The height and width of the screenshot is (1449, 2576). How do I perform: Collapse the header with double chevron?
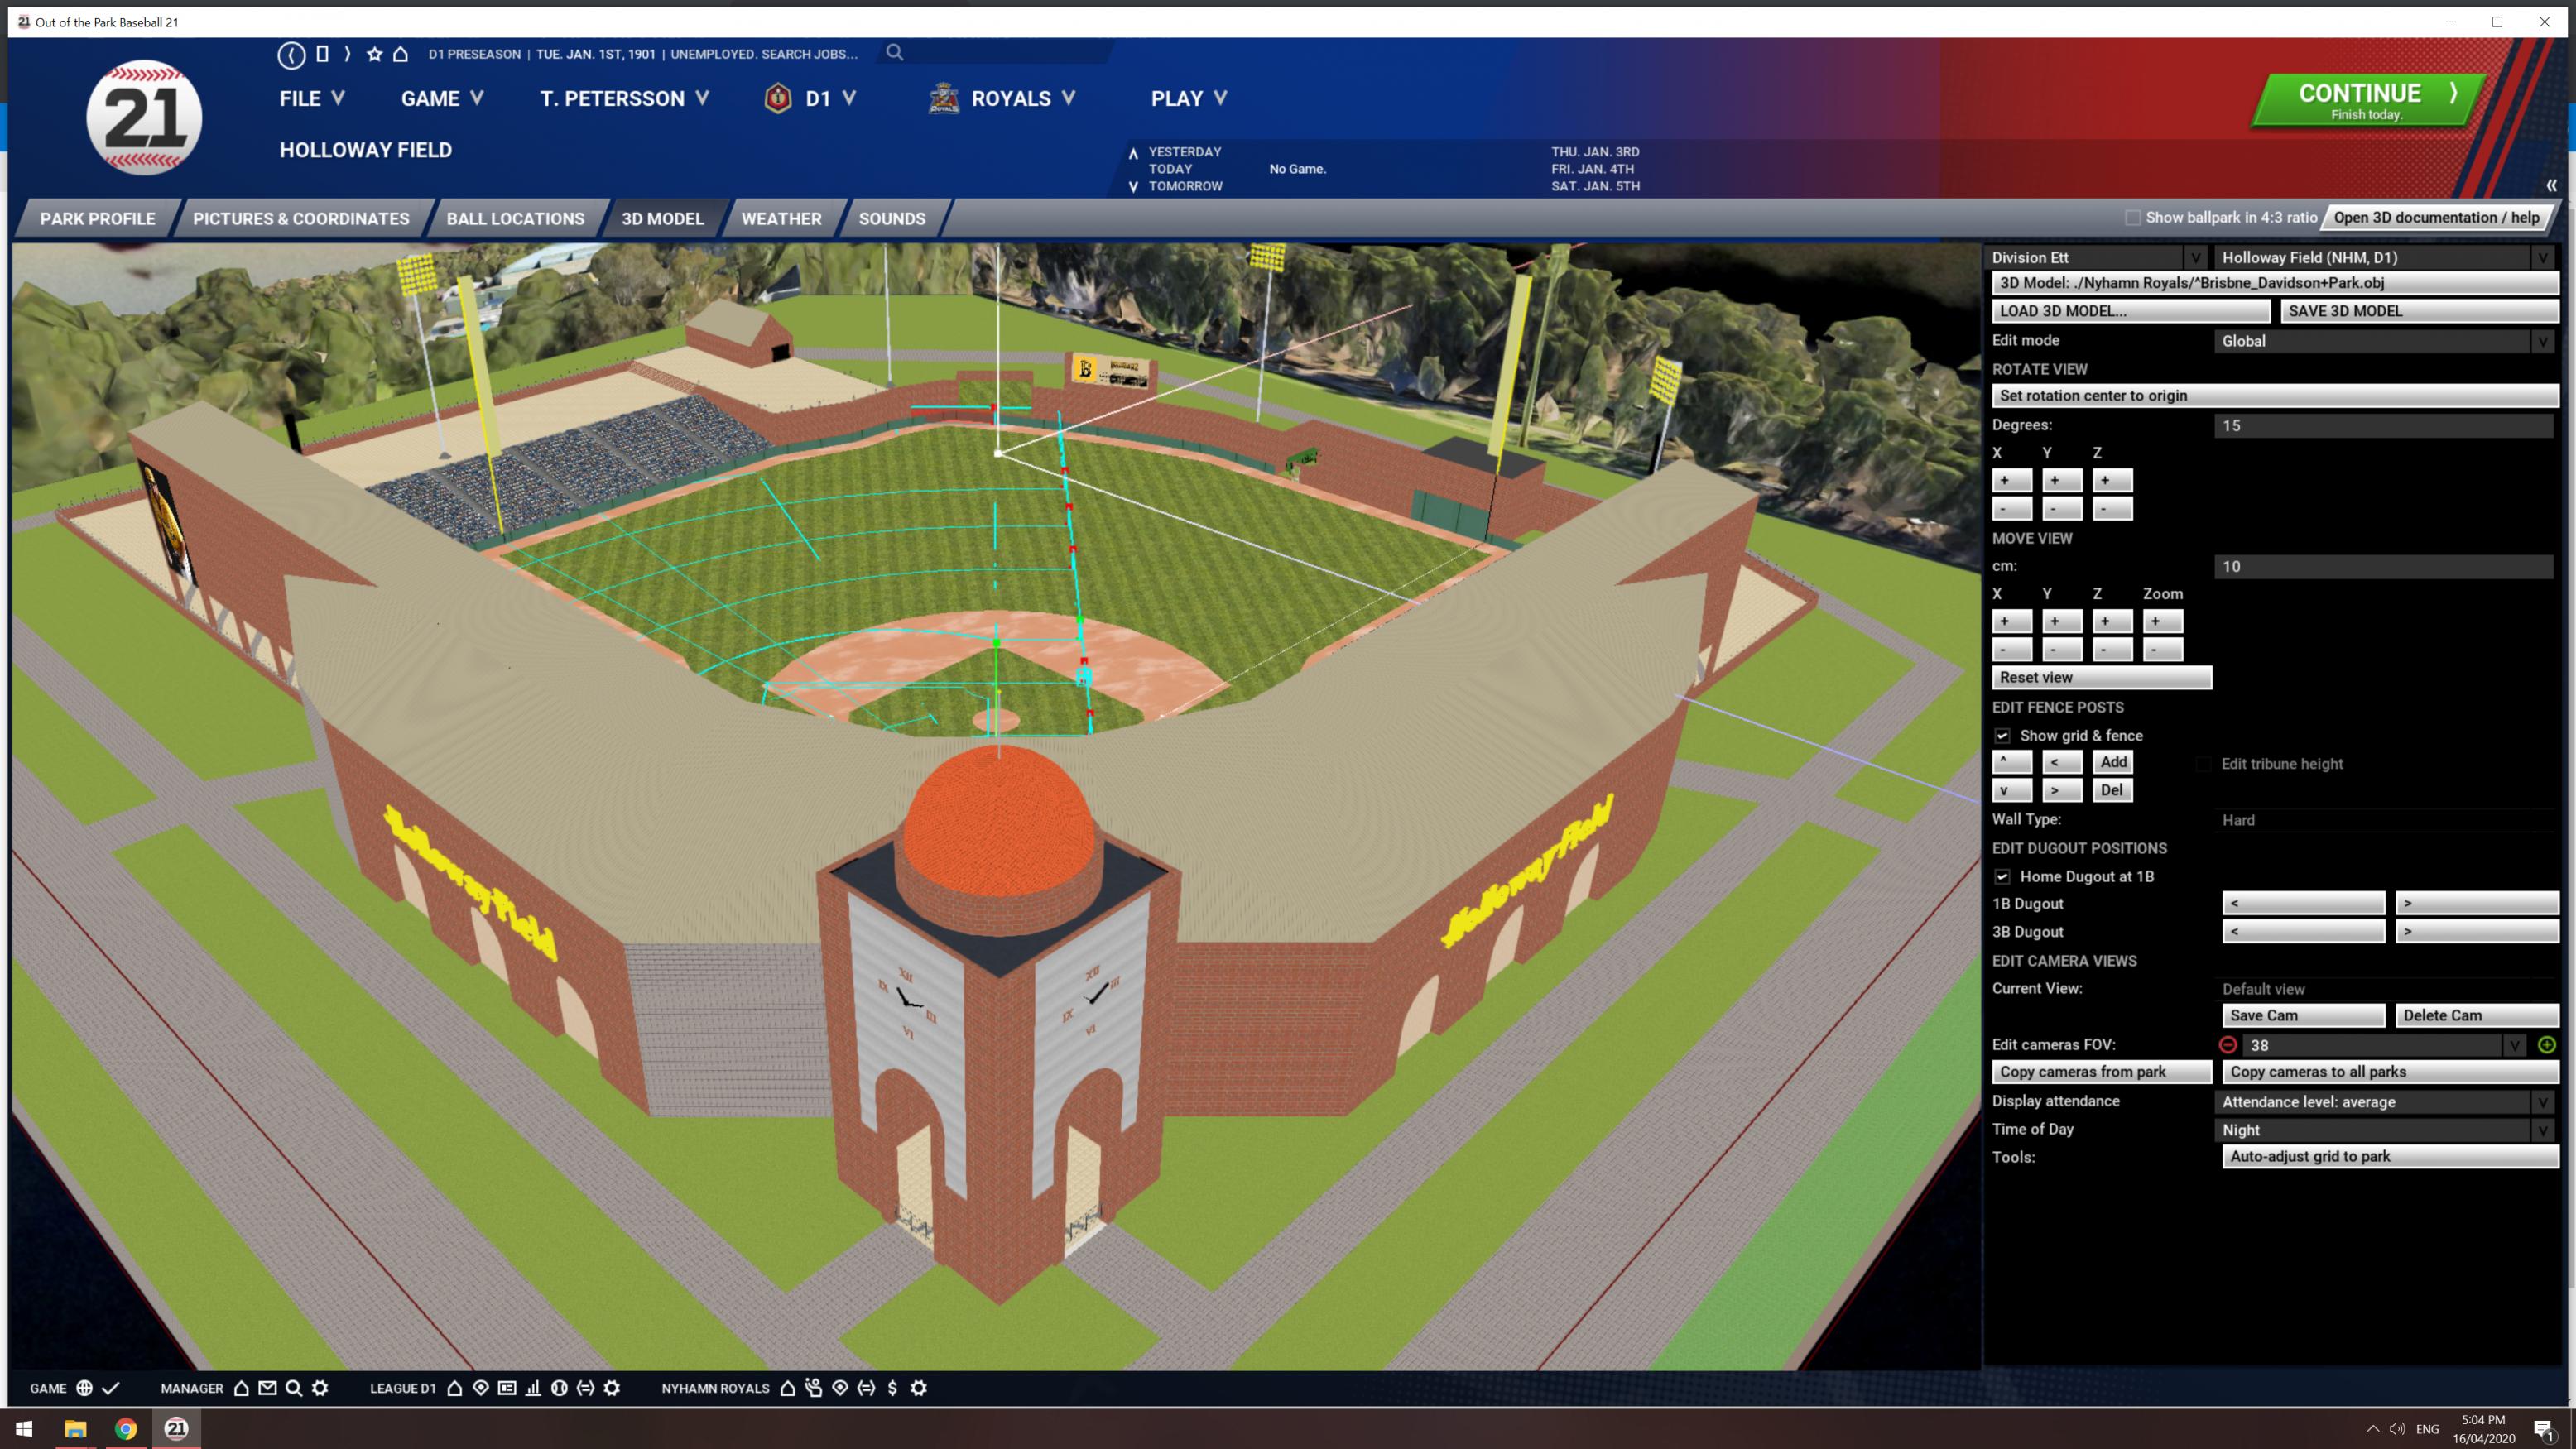pos(2551,185)
